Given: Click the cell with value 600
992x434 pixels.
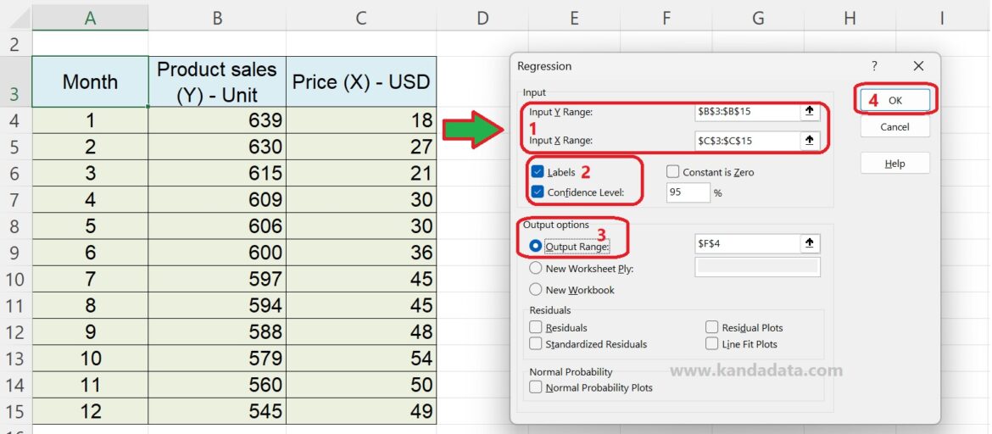Looking at the screenshot, I should (x=217, y=253).
